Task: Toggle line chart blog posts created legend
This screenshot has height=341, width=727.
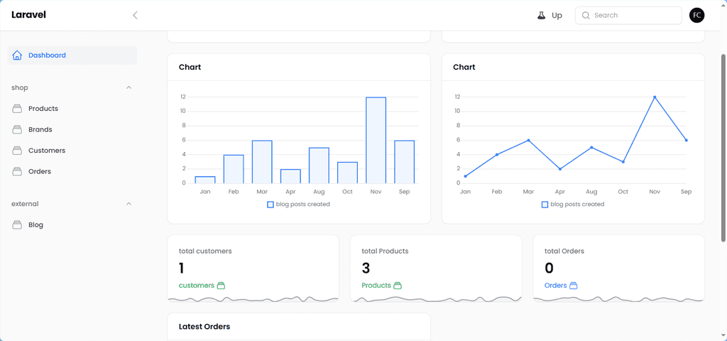Action: point(573,204)
